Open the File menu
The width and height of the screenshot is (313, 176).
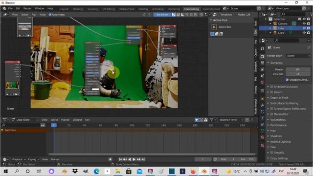(10, 9)
